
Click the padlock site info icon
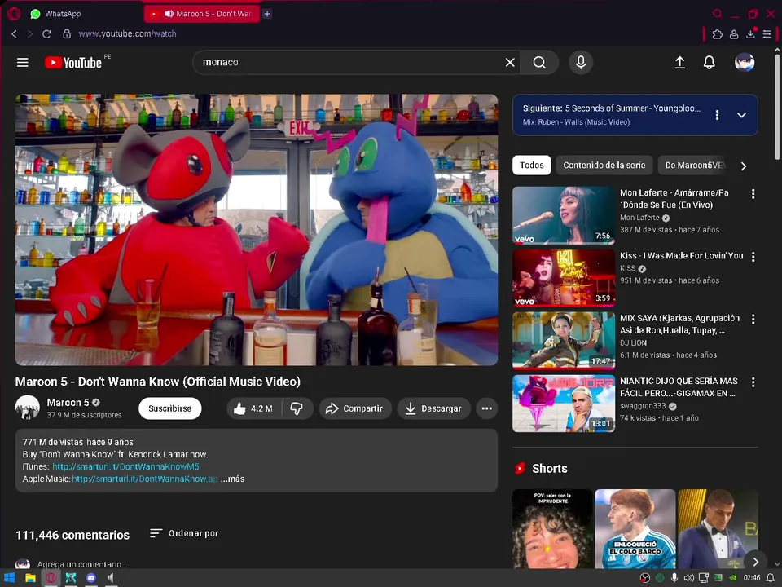tap(66, 33)
